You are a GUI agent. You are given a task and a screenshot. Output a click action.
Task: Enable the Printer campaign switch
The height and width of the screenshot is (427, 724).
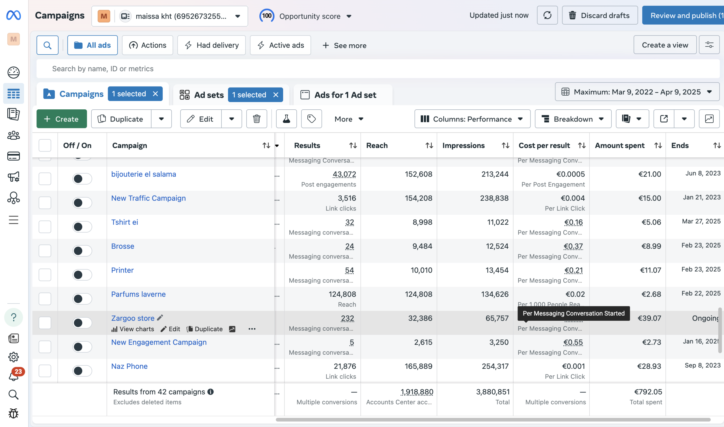coord(82,275)
